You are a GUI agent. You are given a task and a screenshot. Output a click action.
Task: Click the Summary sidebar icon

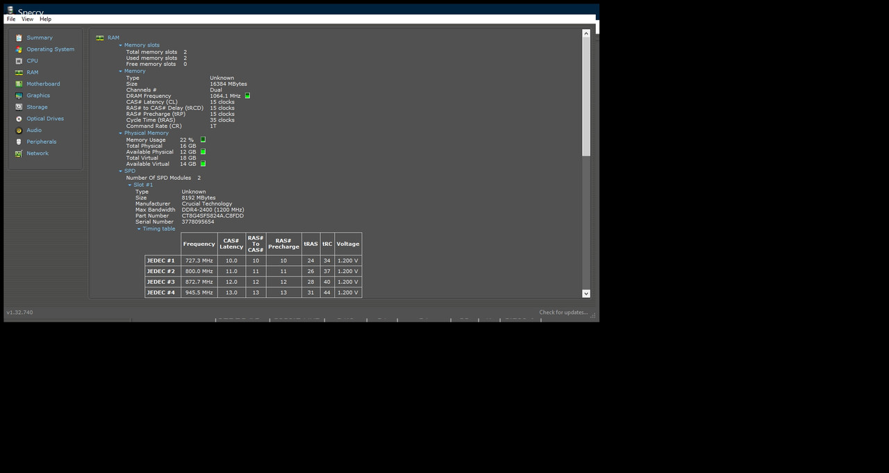[19, 38]
